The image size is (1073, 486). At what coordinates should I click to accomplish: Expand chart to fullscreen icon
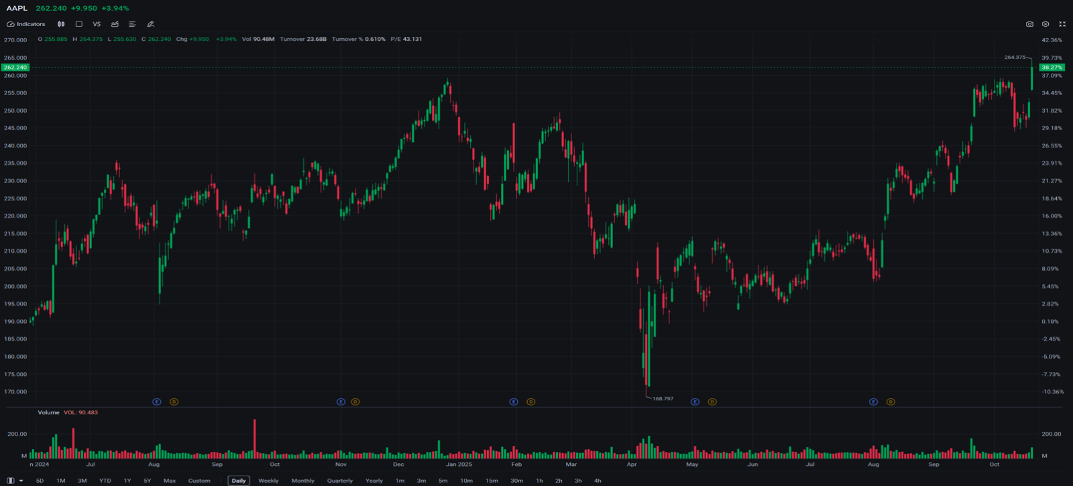(x=1062, y=24)
